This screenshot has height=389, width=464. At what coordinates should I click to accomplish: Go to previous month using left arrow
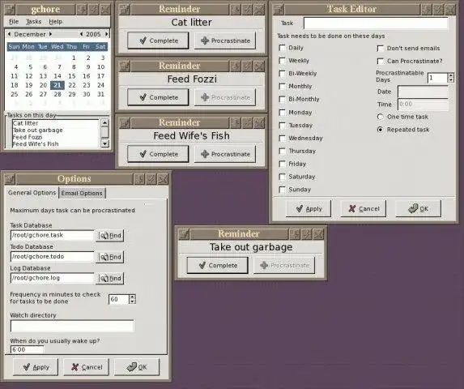tap(10, 34)
